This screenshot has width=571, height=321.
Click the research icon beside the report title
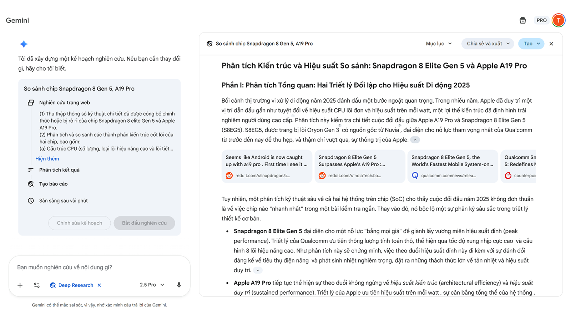[209, 44]
